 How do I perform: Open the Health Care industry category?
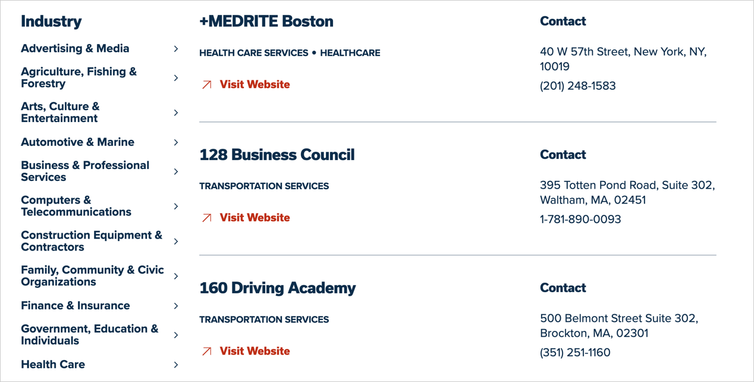[53, 365]
